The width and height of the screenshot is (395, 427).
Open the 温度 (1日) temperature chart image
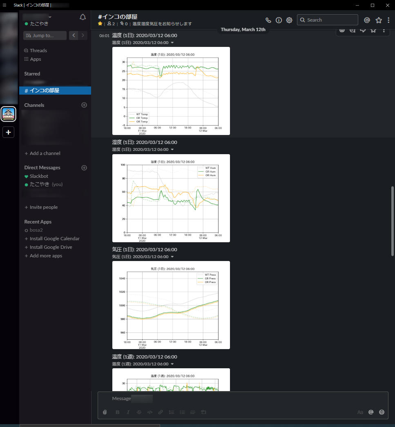[171, 91]
